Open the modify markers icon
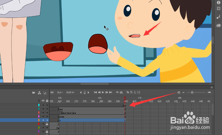The width and height of the screenshot is (222, 135). point(139,92)
